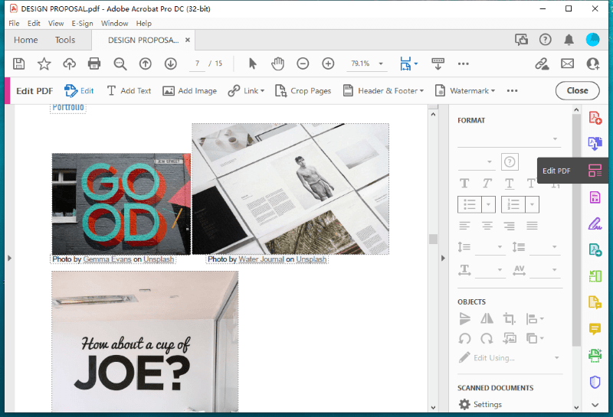
Task: Center align text in Format panel
Action: point(487,225)
